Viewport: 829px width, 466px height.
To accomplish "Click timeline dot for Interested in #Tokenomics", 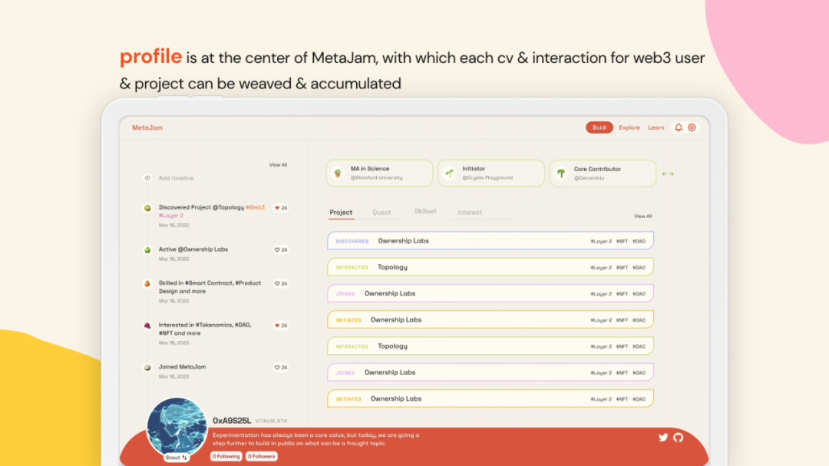I will coord(147,326).
